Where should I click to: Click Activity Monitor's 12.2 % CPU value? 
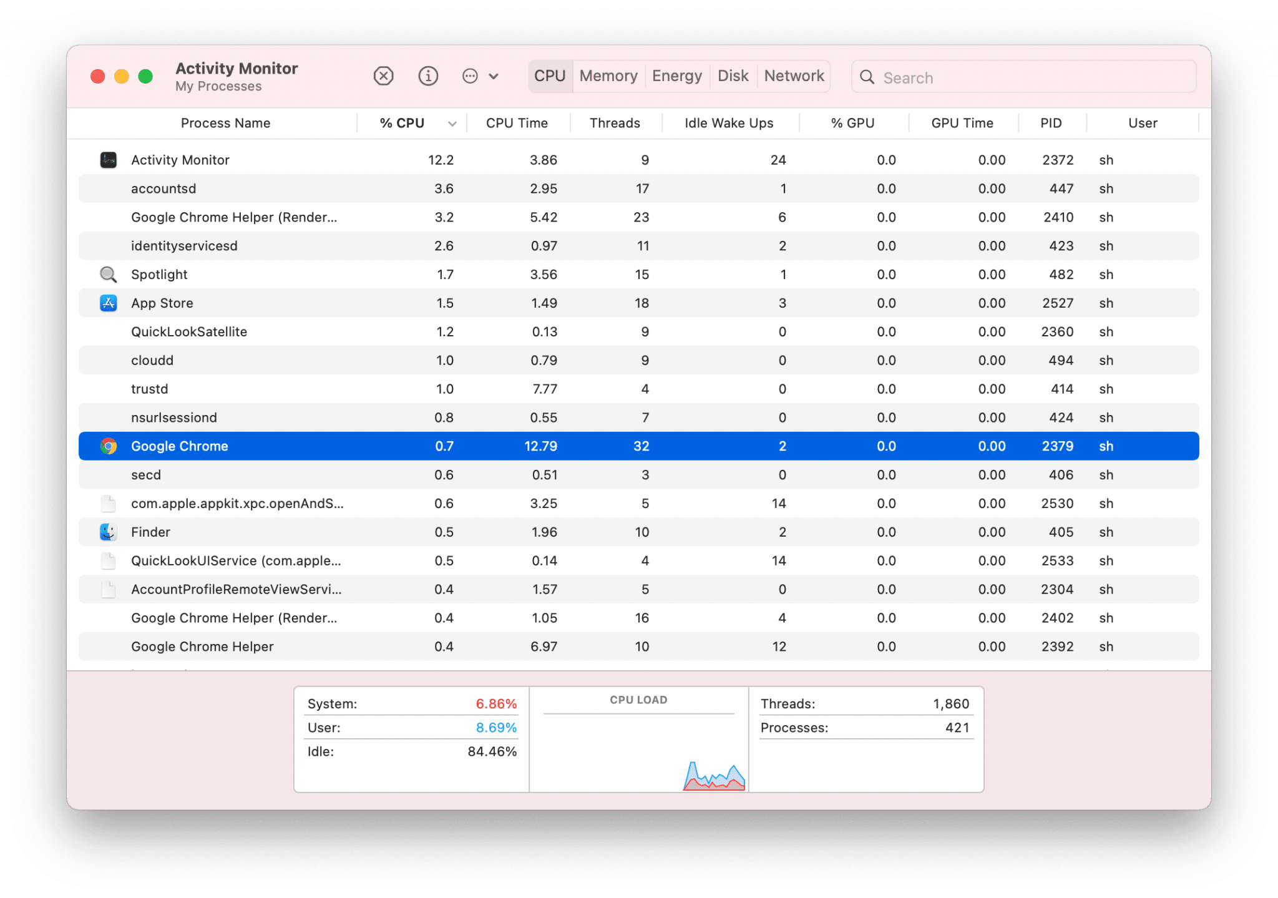[441, 160]
